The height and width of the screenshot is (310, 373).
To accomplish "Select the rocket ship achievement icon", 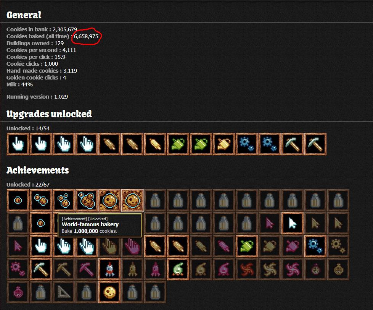I will (109, 269).
